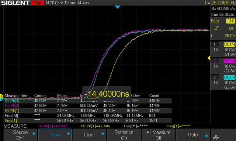Open the Clear measurements menu

pos(89,135)
